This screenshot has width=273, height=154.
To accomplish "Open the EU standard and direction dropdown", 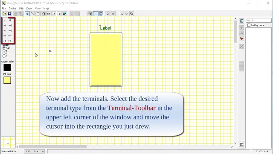I will coord(35,151).
